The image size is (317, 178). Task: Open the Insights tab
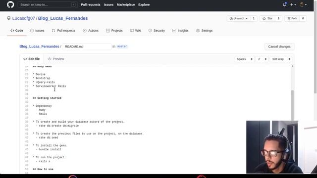tap(180, 31)
